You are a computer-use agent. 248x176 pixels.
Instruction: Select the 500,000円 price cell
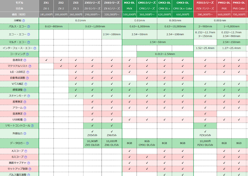click(129, 15)
